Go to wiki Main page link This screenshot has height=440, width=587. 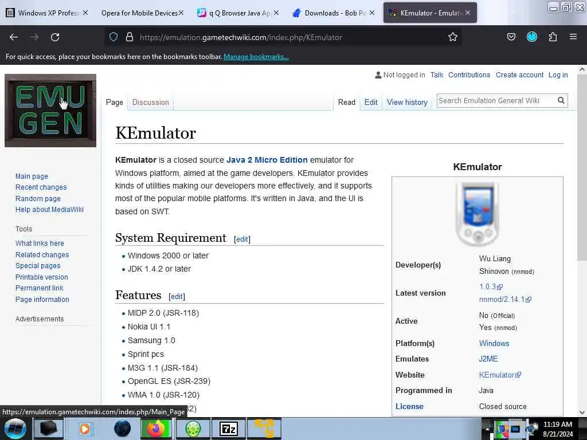coord(32,176)
